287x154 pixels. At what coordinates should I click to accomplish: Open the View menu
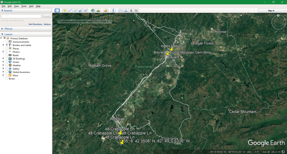coord(17,6)
